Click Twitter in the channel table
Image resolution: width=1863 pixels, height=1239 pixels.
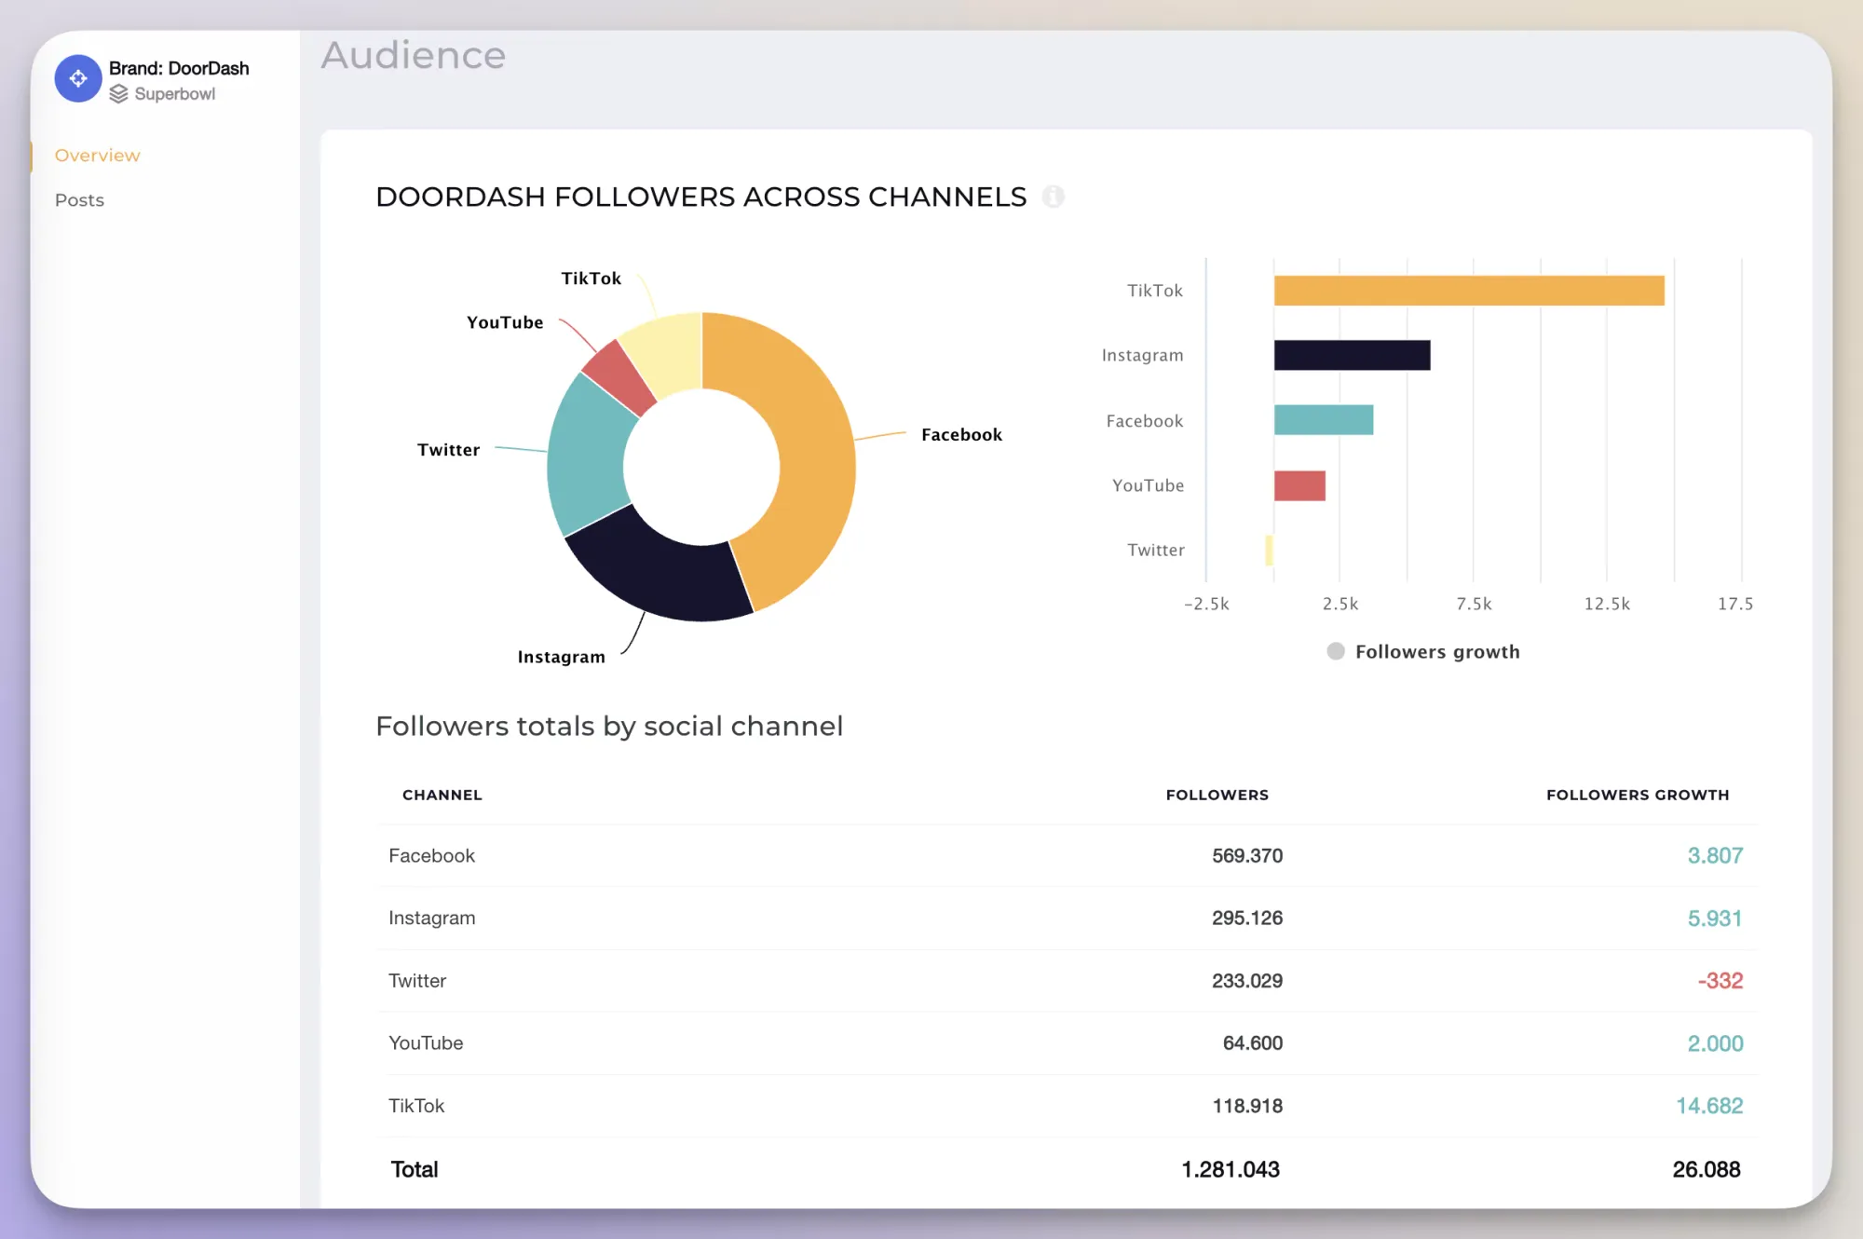(x=417, y=980)
